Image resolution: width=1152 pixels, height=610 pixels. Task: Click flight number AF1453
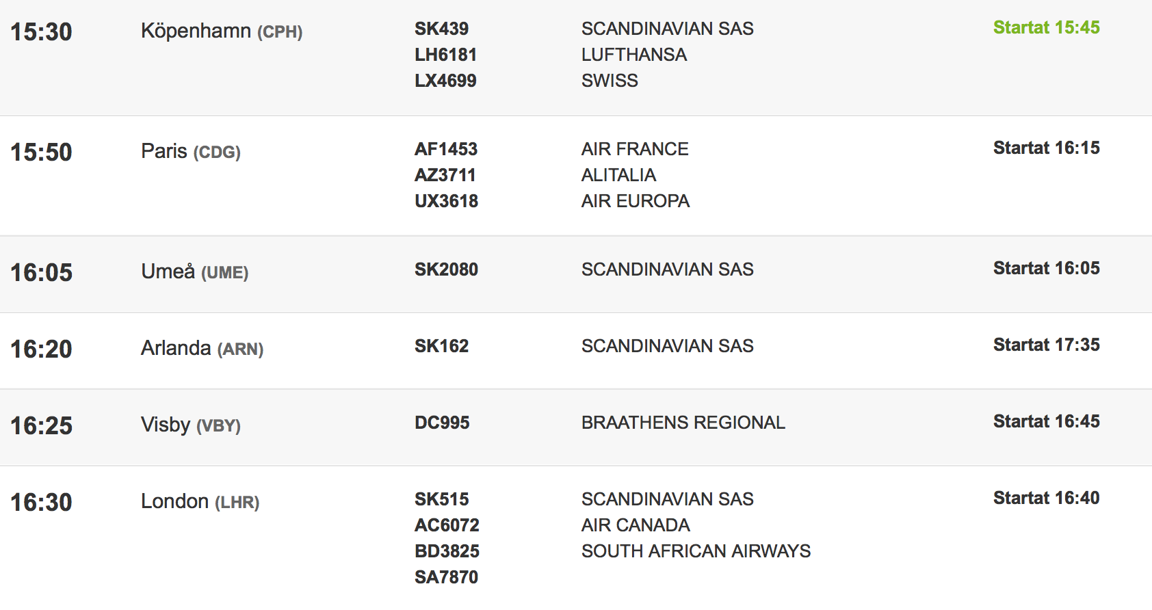[446, 149]
